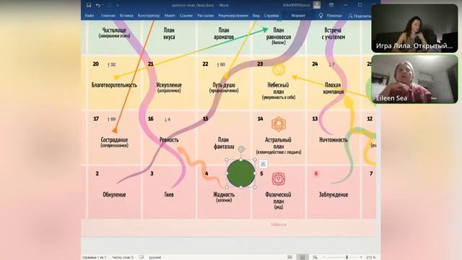Maximize the Word window
462x260 pixels.
pos(359,5)
